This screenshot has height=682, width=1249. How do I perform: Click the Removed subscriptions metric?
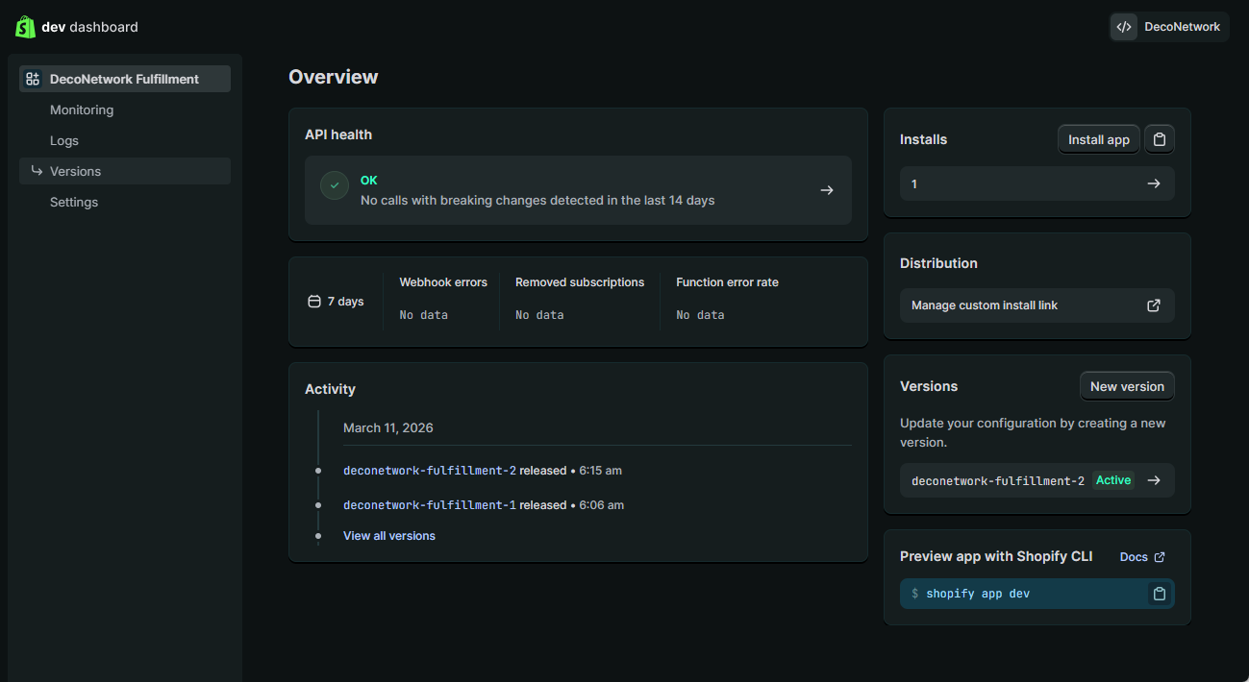[x=580, y=299]
